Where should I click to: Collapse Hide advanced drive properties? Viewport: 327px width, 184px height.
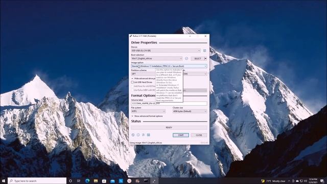(144, 78)
